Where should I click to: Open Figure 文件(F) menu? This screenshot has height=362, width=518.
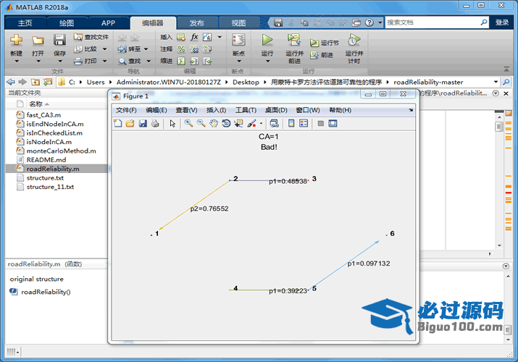pos(126,110)
